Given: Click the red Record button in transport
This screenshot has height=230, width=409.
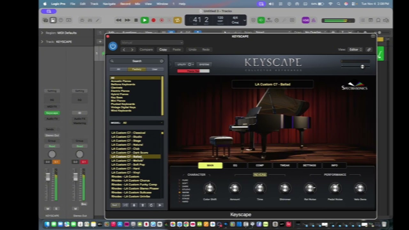Looking at the screenshot, I should [x=153, y=20].
